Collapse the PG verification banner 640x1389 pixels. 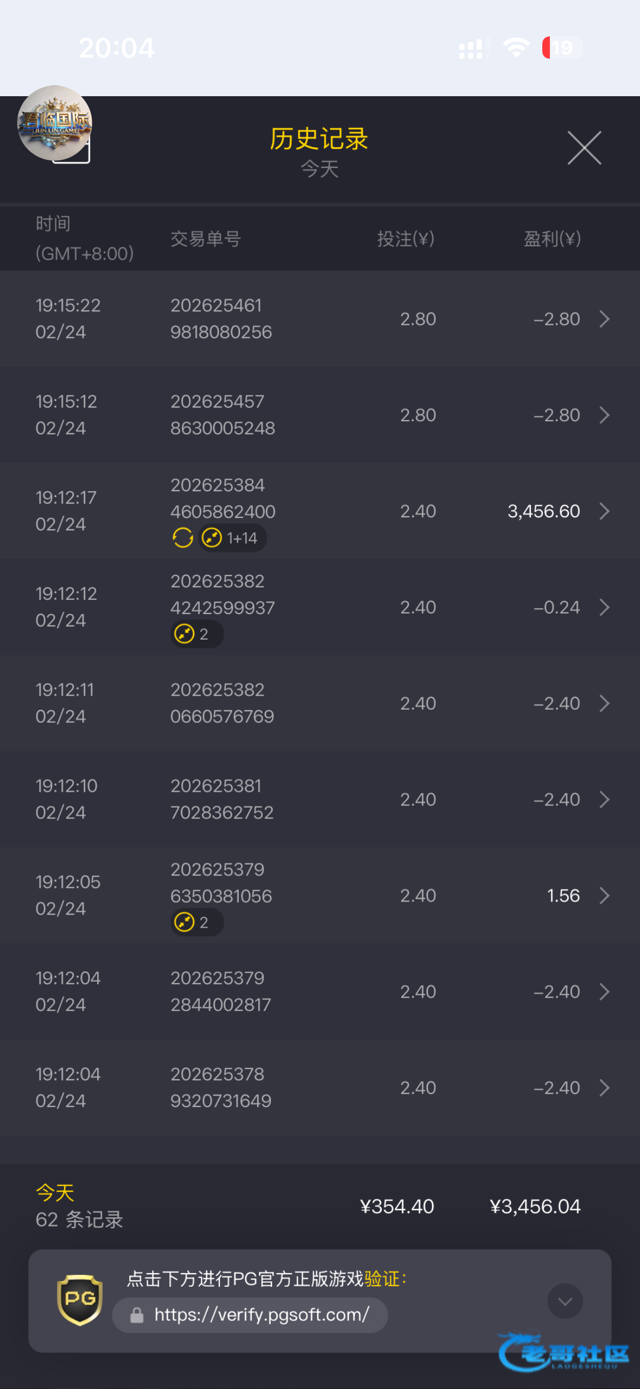click(565, 1301)
